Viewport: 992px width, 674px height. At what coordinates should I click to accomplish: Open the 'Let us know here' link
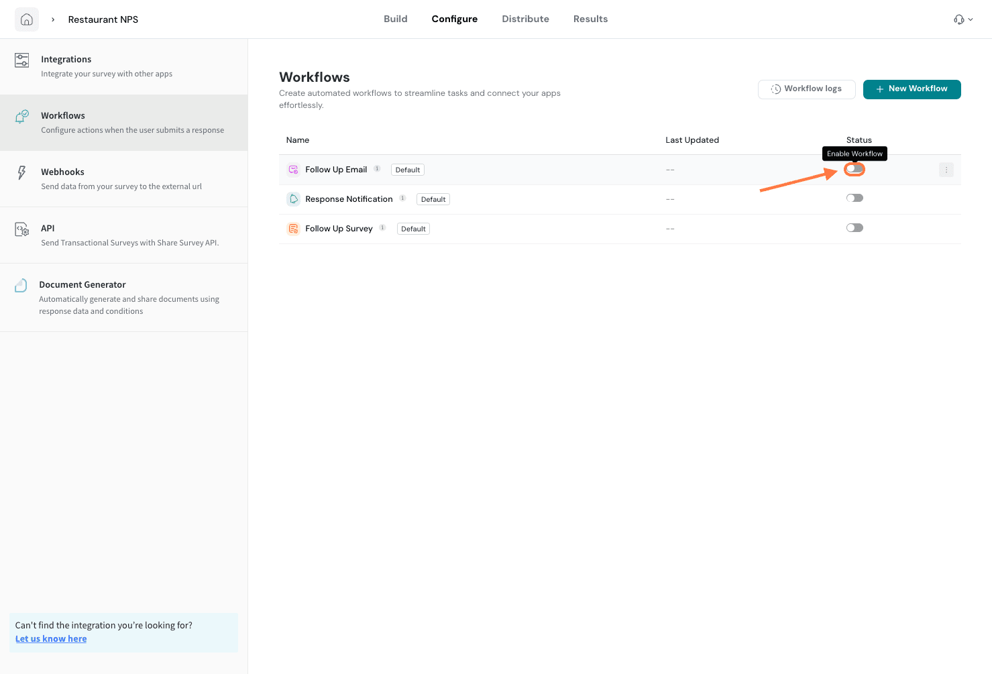click(x=51, y=639)
